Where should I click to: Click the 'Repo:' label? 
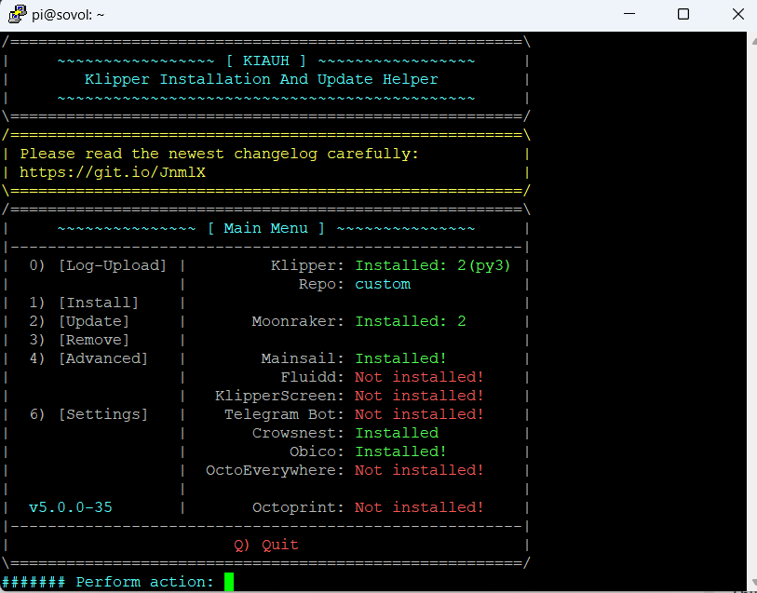[x=321, y=284]
